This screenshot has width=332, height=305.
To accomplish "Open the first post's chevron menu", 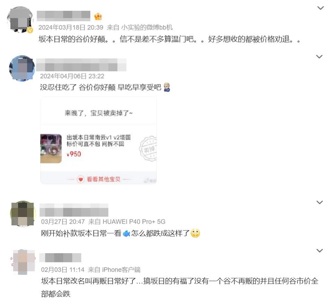I will tap(321, 8).
